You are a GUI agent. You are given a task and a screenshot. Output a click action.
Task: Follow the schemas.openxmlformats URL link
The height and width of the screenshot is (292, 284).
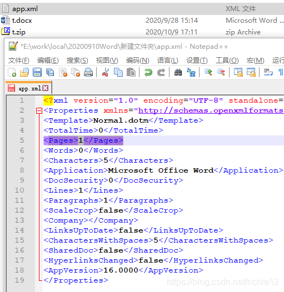pos(211,110)
